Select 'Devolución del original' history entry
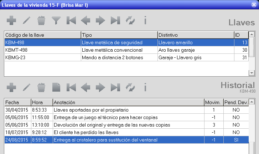 click(x=126, y=125)
